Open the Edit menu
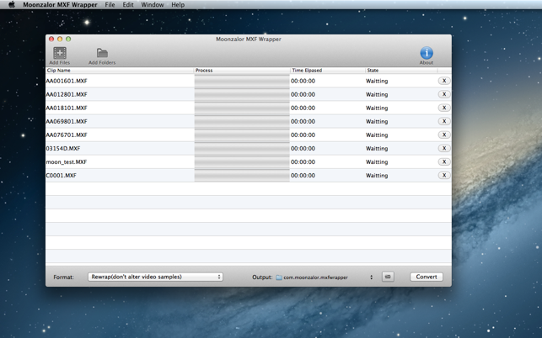 (128, 5)
